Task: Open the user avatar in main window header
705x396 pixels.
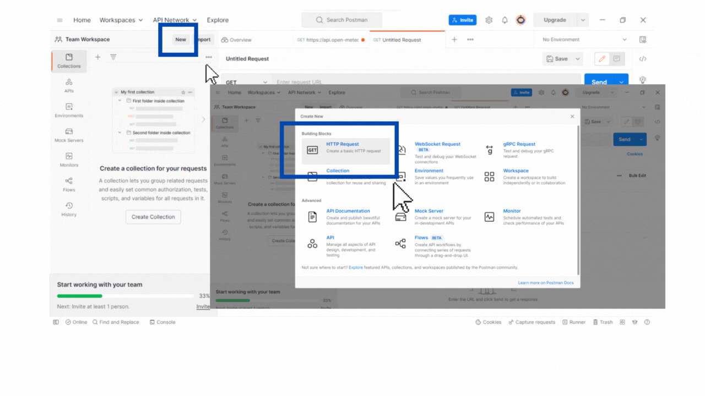Action: click(520, 20)
